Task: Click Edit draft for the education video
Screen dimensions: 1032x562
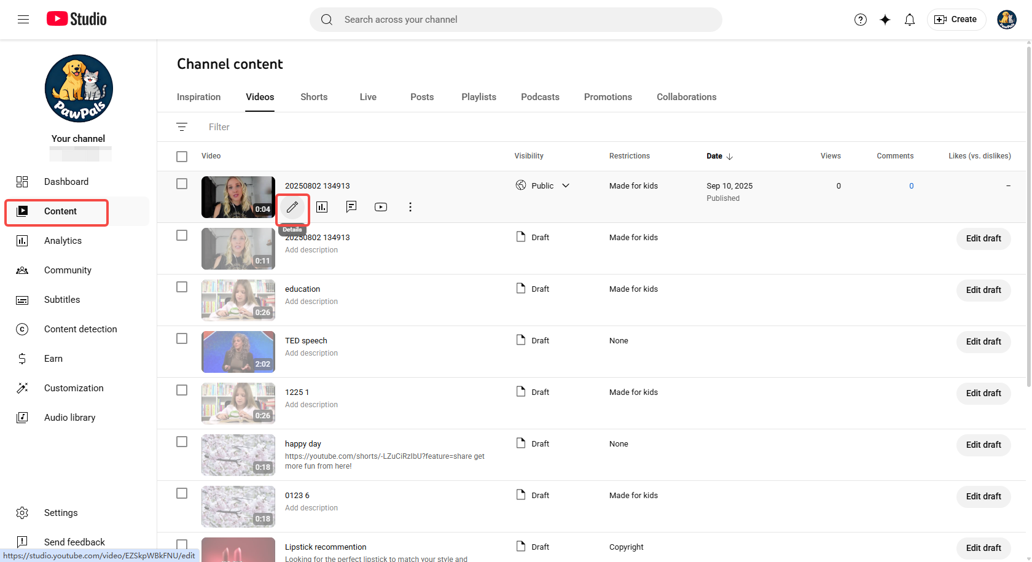Action: click(983, 290)
